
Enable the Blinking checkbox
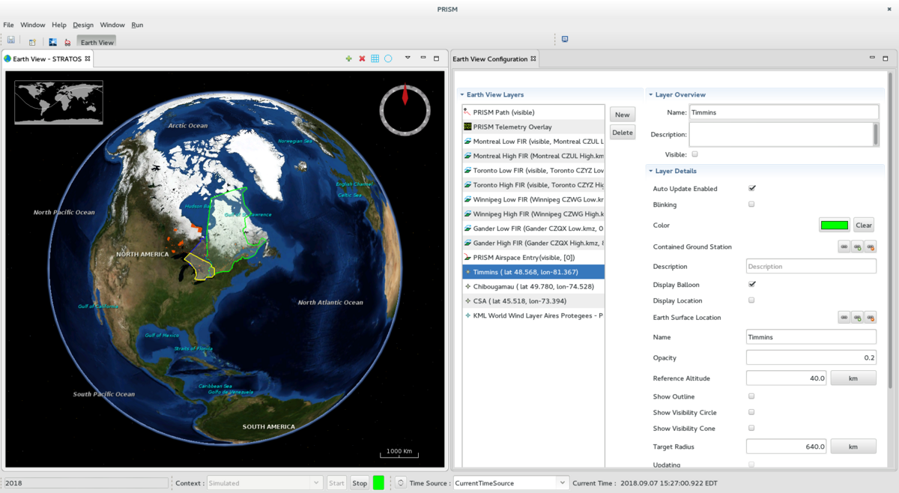751,204
